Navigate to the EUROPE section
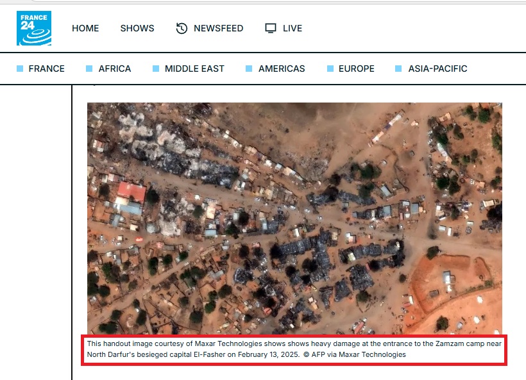This screenshot has width=526, height=380. (357, 69)
